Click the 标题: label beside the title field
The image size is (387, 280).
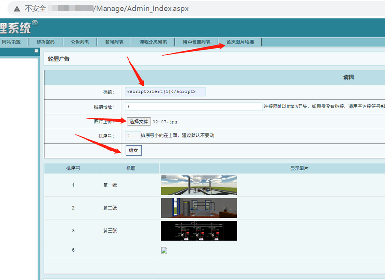coord(108,92)
